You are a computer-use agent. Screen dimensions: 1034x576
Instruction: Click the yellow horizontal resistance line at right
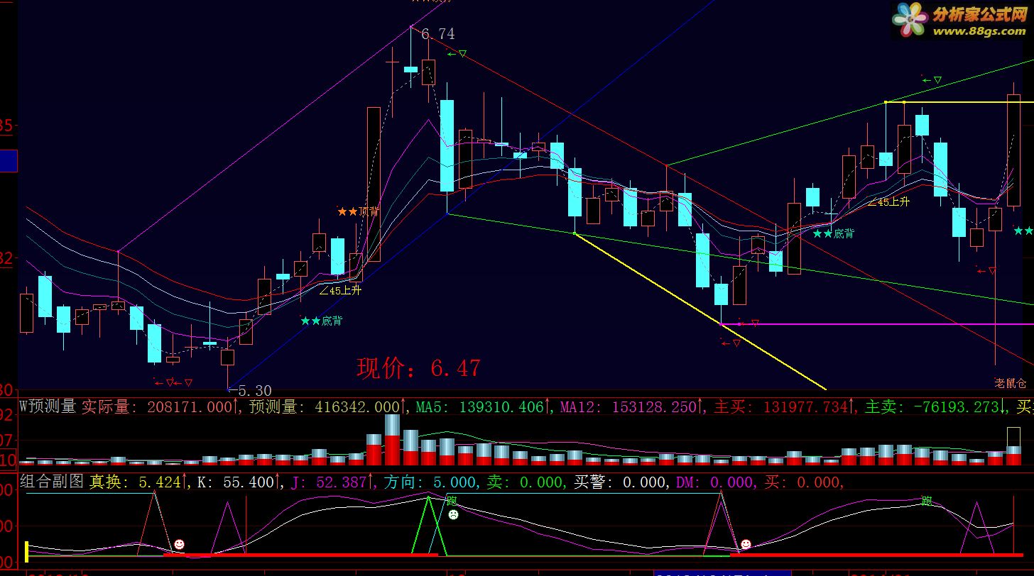tap(959, 102)
